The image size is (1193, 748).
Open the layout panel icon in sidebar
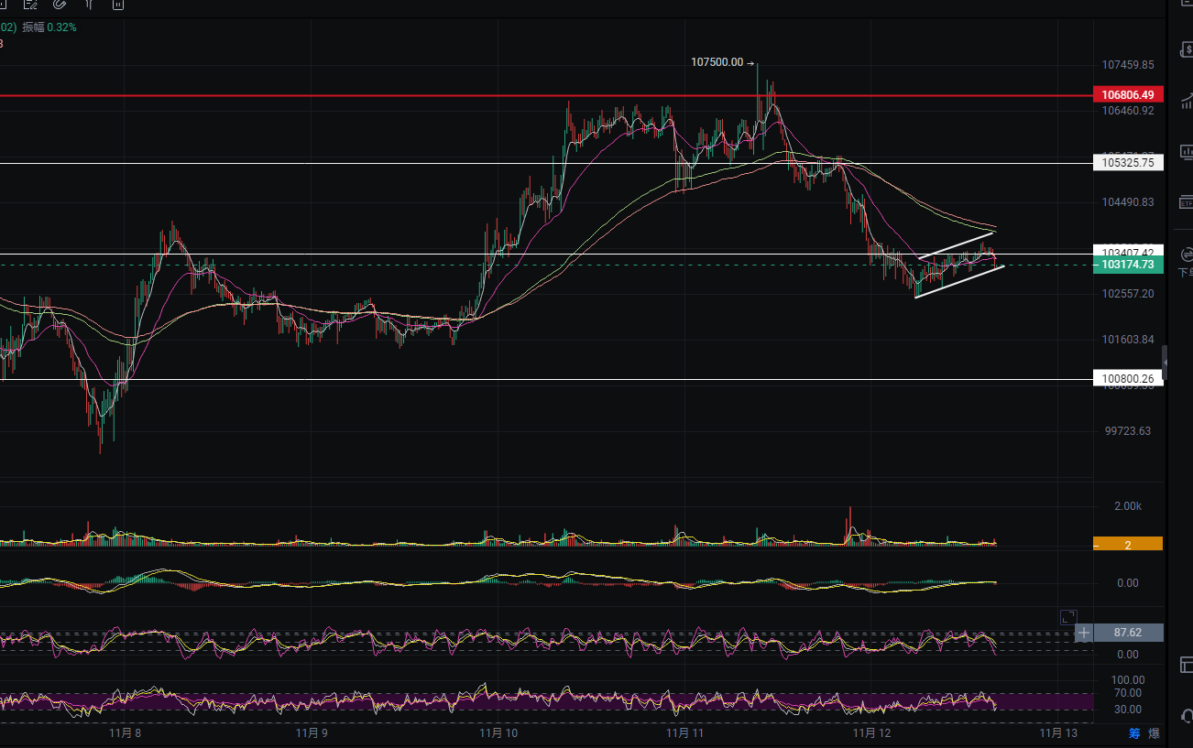click(1185, 664)
